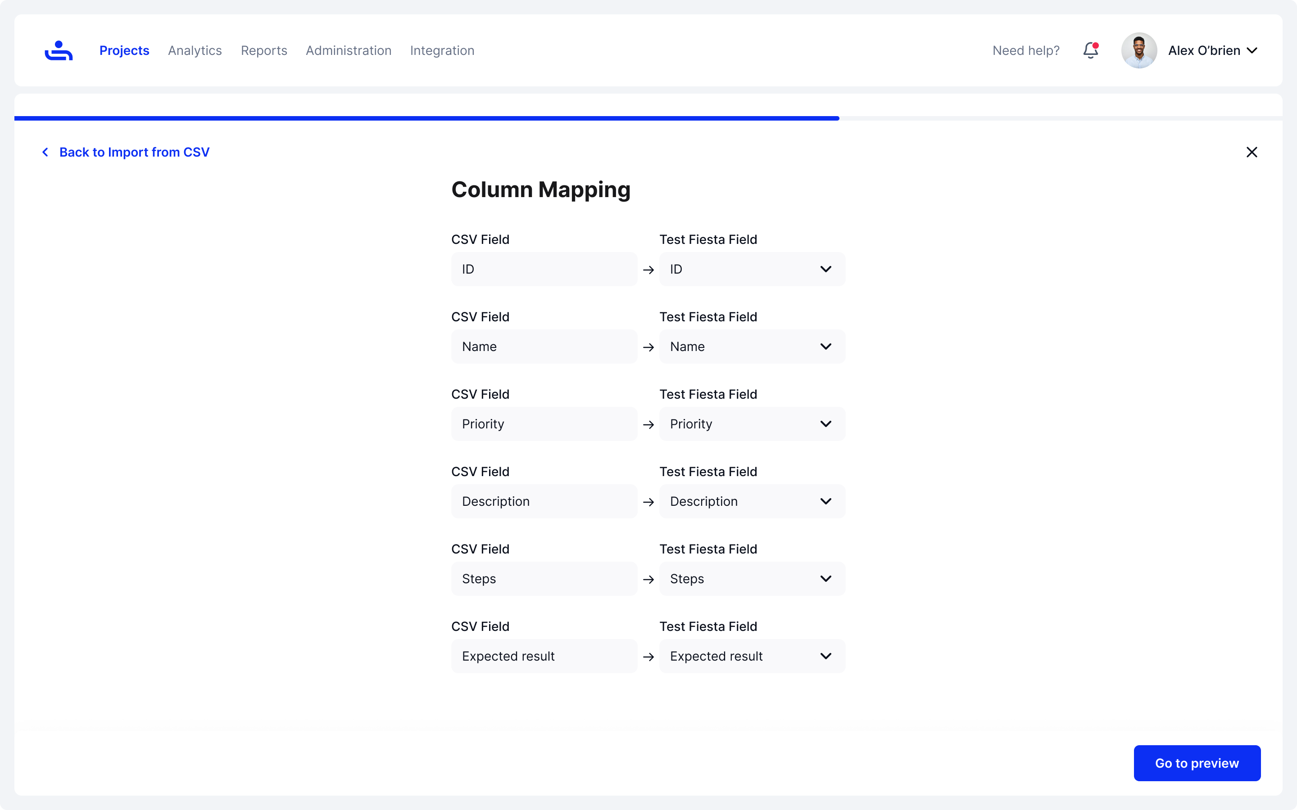Image resolution: width=1297 pixels, height=810 pixels.
Task: Switch to the Administration section
Action: (x=349, y=50)
